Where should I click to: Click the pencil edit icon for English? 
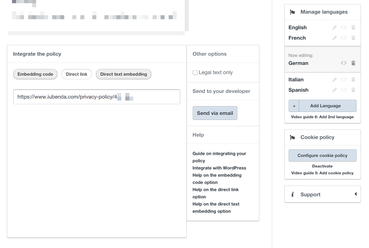coord(335,28)
